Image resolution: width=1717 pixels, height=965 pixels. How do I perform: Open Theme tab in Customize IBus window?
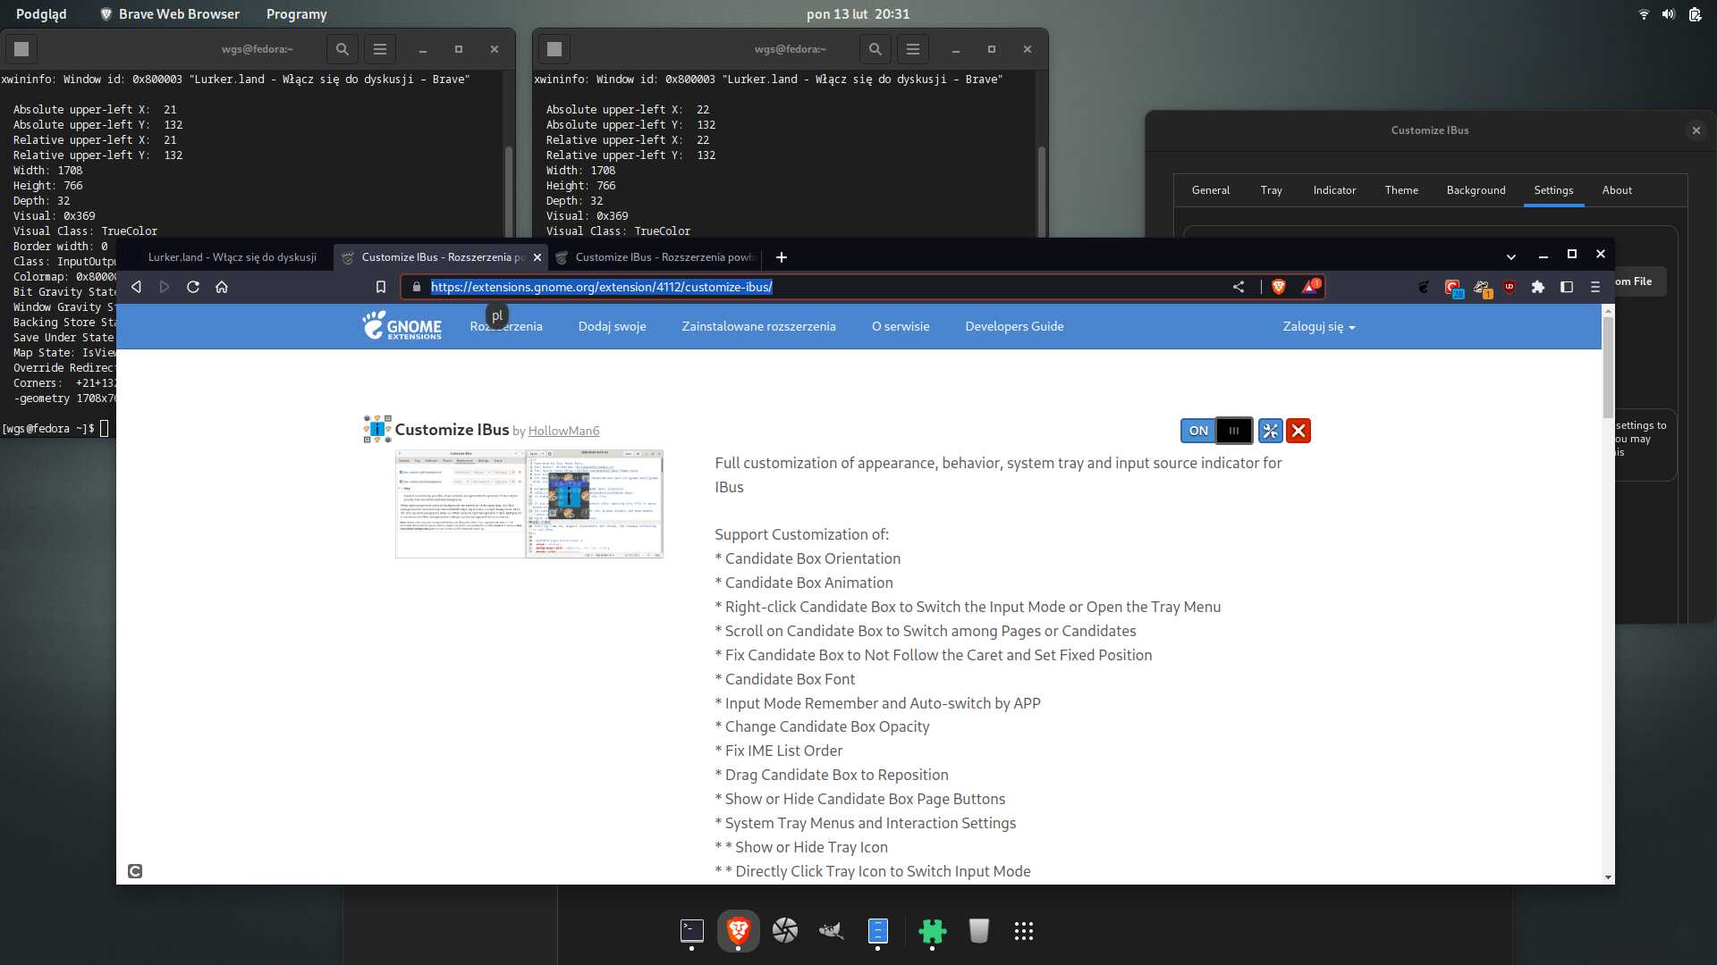pyautogui.click(x=1401, y=190)
